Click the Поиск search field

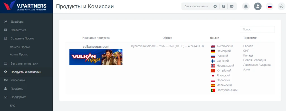(257, 29)
